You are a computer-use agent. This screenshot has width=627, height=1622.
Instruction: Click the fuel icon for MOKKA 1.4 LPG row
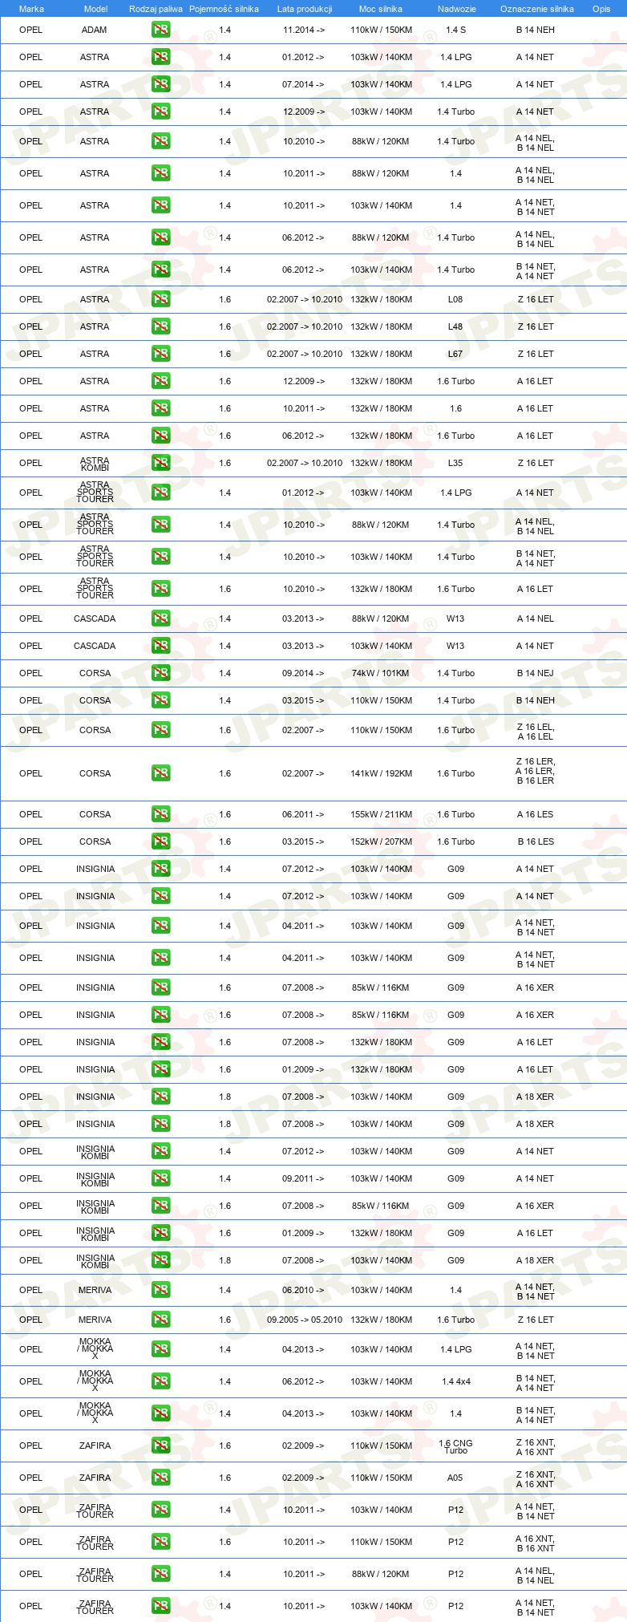pos(160,1349)
